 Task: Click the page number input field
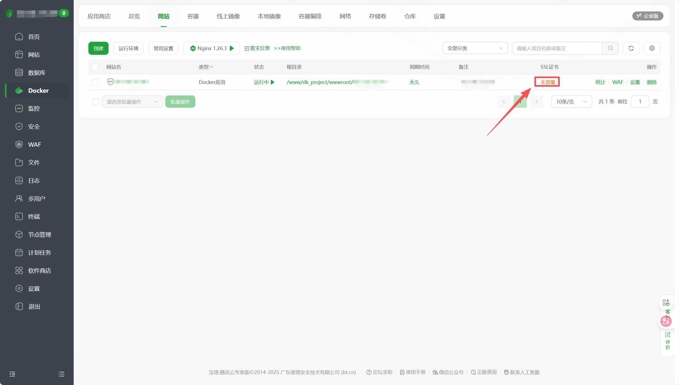click(x=640, y=101)
